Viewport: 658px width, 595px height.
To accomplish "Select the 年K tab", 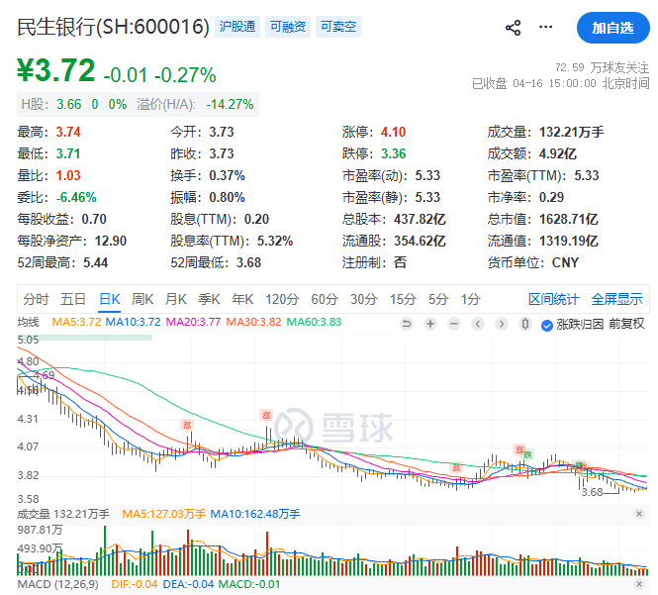I will 242,299.
